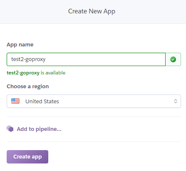The image size is (186, 171).
Task: Click the Add to pipeline link
Action: pos(39,129)
